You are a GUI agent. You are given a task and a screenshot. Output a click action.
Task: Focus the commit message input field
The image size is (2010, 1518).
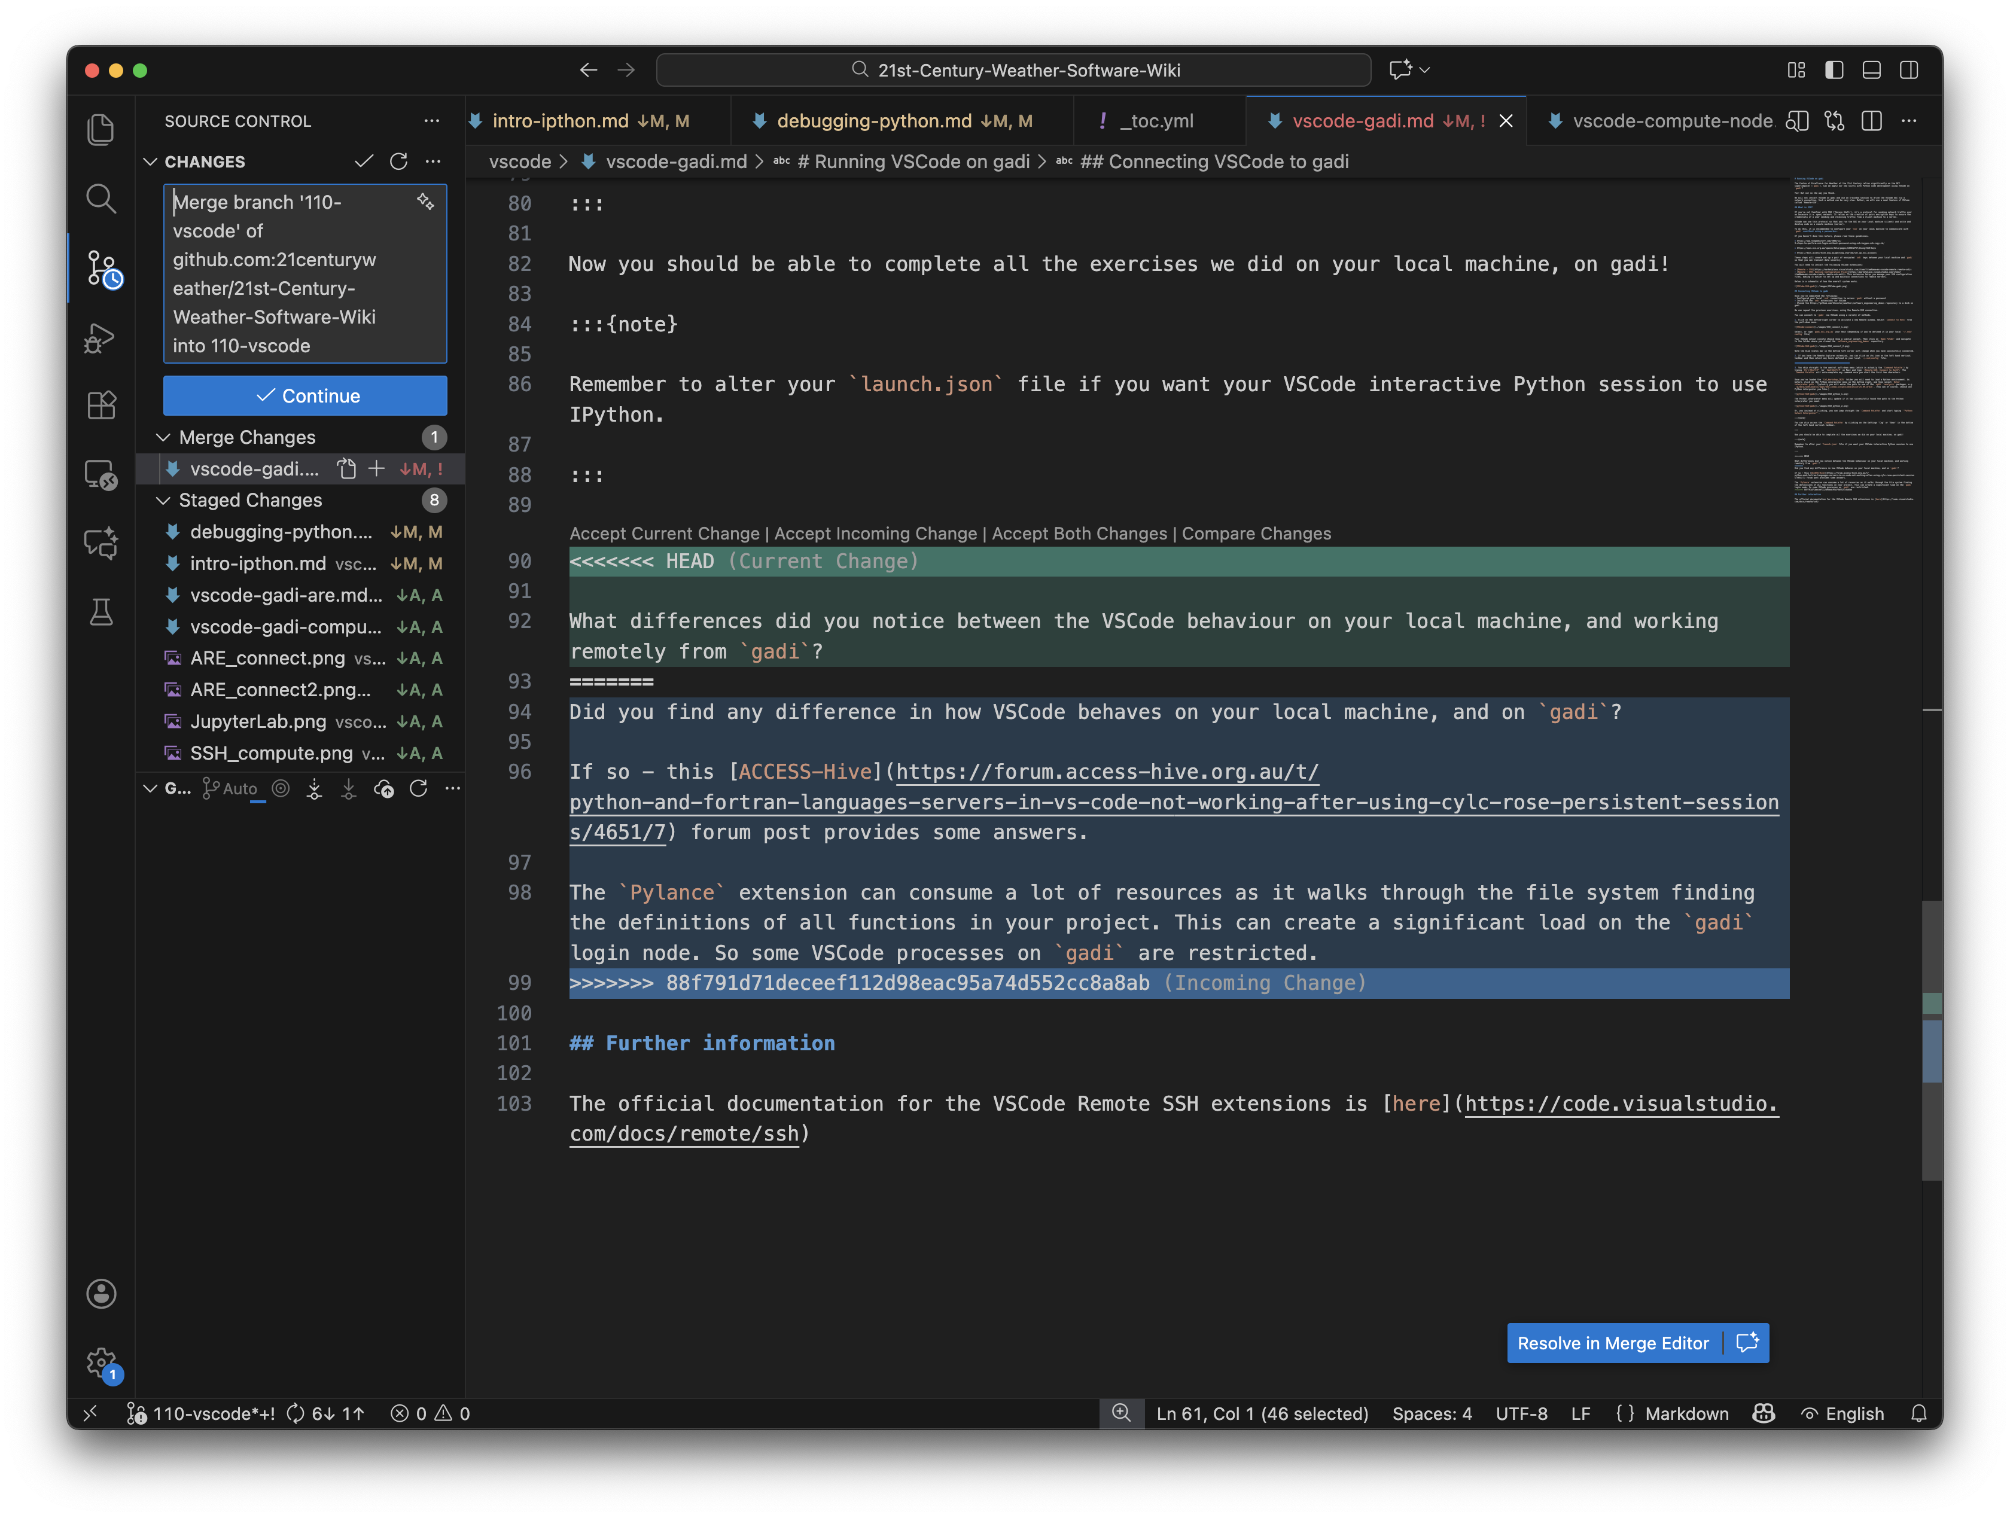point(304,273)
